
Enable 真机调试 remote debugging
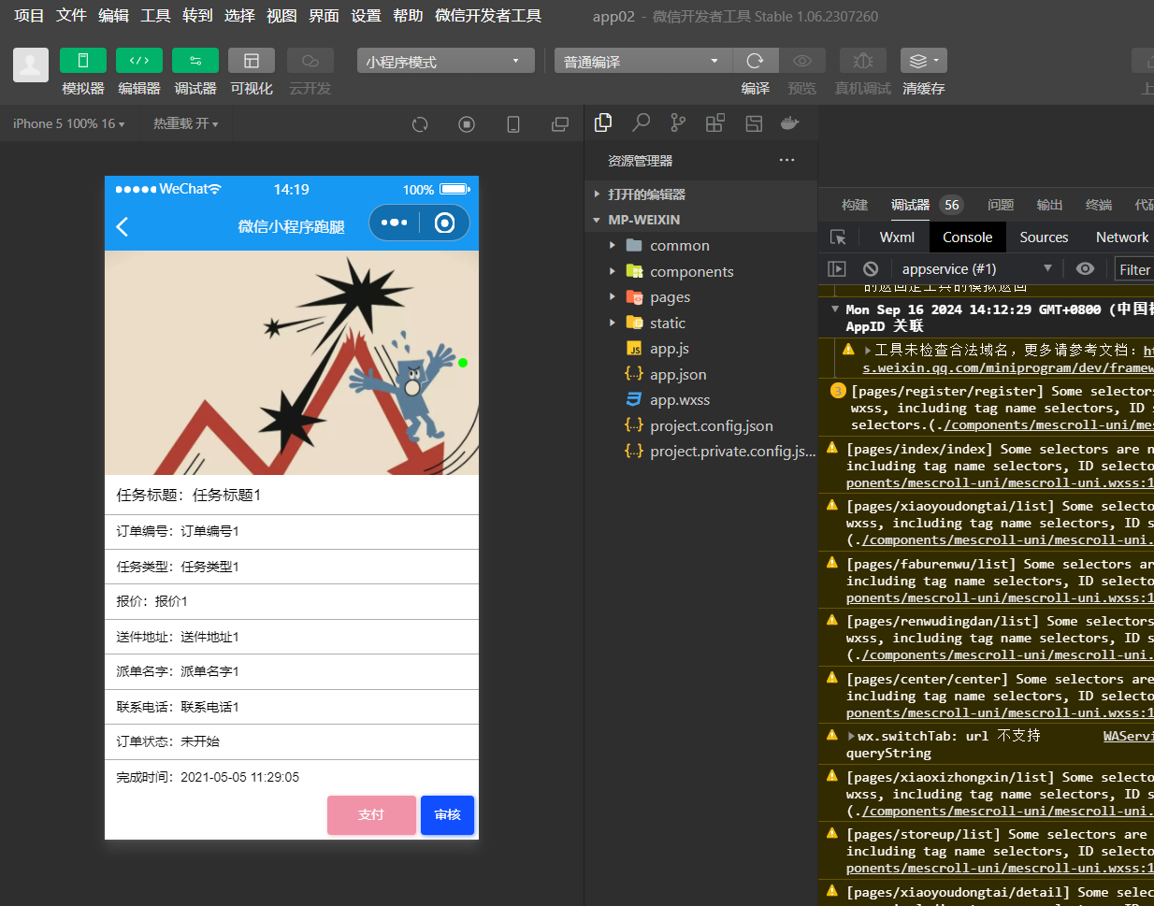862,70
